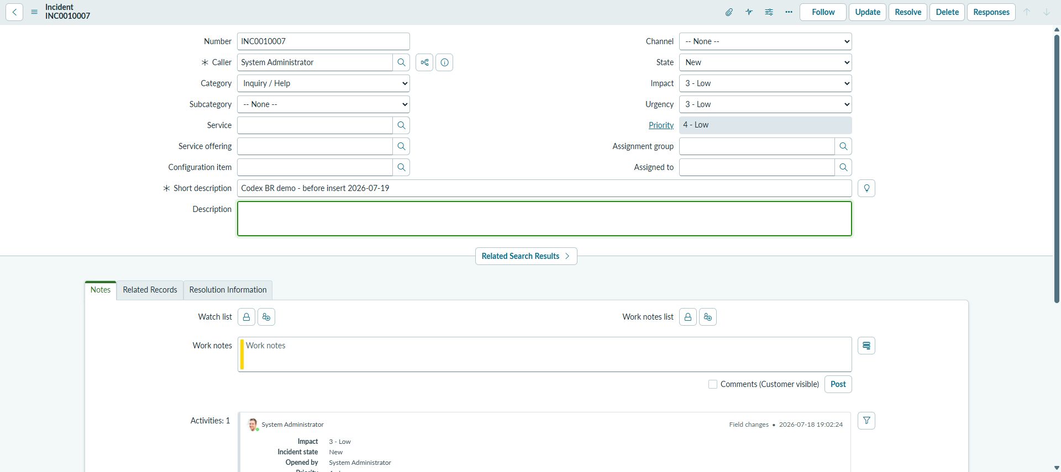This screenshot has width=1061, height=472.
Task: Look up Assigned to magnifier icon
Action: click(843, 167)
